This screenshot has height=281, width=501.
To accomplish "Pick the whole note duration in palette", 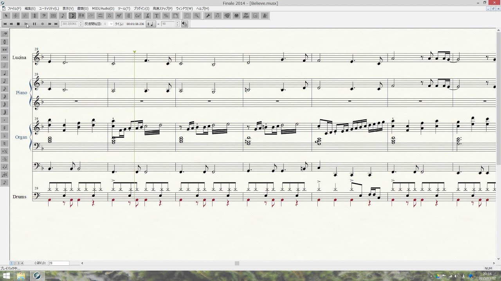I will (5, 57).
